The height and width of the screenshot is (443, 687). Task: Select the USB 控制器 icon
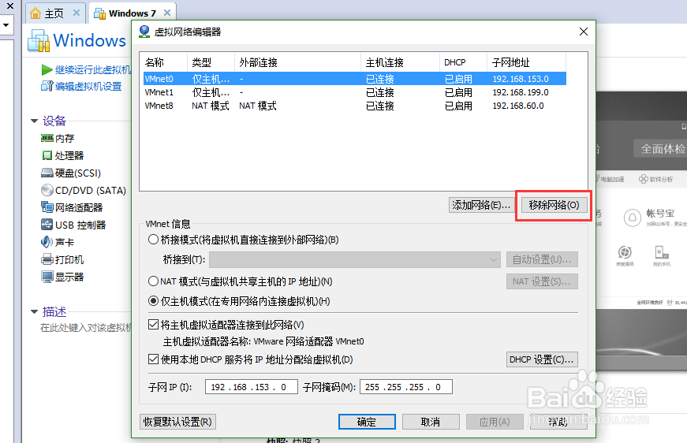click(x=47, y=225)
